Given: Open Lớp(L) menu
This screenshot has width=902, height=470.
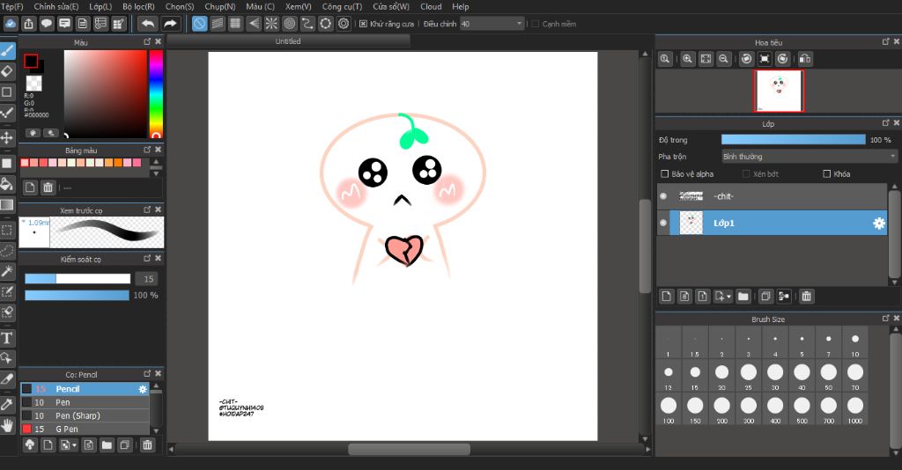Looking at the screenshot, I should (100, 6).
